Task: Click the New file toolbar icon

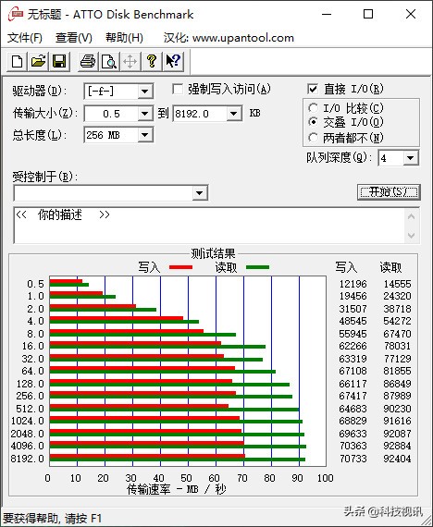Action: (18, 62)
